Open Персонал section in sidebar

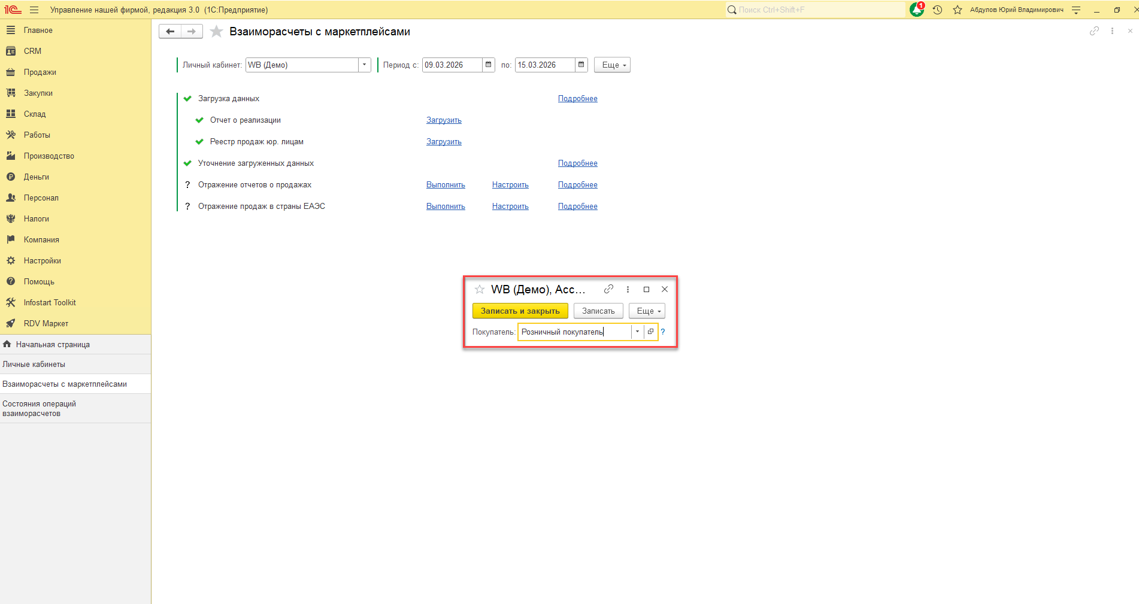(75, 198)
